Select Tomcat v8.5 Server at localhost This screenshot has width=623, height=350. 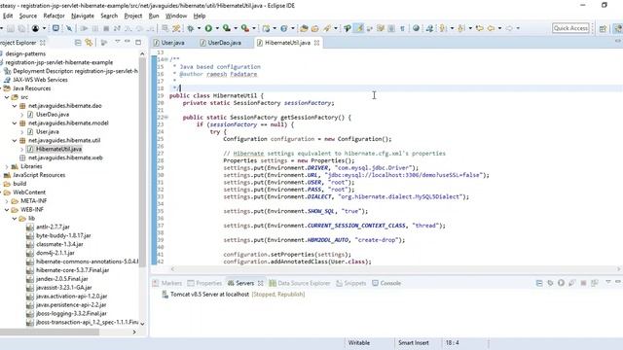[234, 294]
